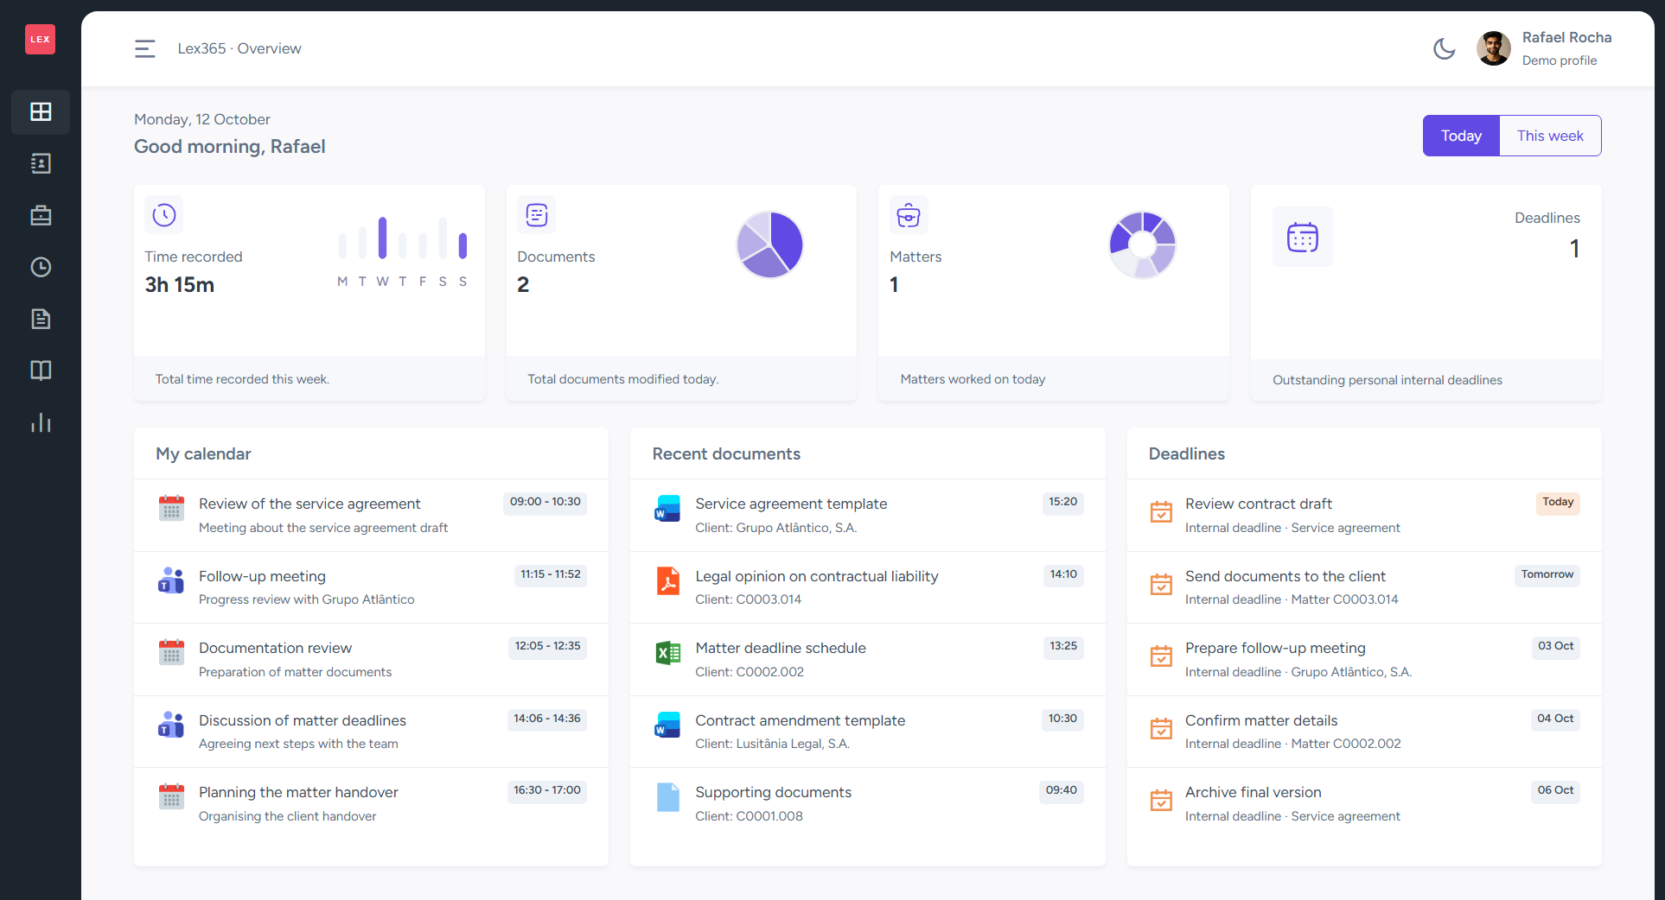This screenshot has height=900, width=1665.
Task: Click the Documents pie chart
Action: point(769,244)
